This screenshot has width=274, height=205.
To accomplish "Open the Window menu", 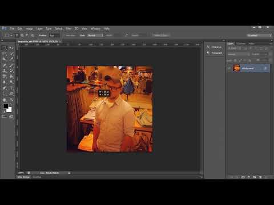I will pyautogui.click(x=95, y=28).
